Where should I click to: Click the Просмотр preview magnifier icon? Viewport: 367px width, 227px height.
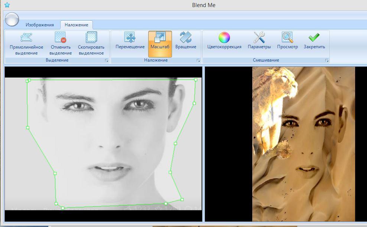click(287, 41)
